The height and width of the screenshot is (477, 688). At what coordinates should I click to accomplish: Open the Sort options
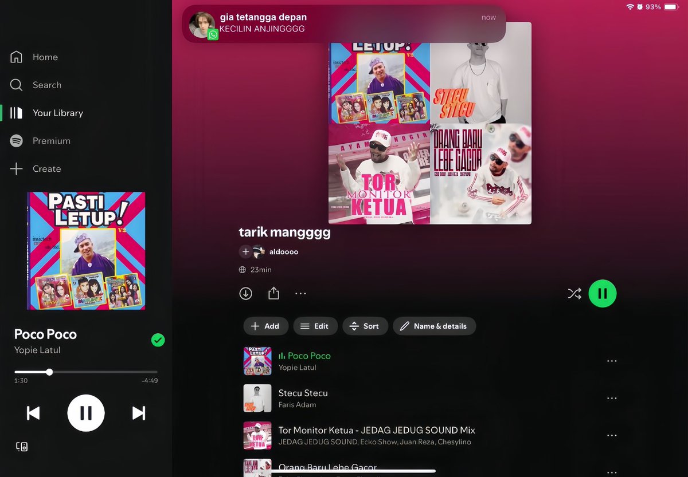point(365,326)
